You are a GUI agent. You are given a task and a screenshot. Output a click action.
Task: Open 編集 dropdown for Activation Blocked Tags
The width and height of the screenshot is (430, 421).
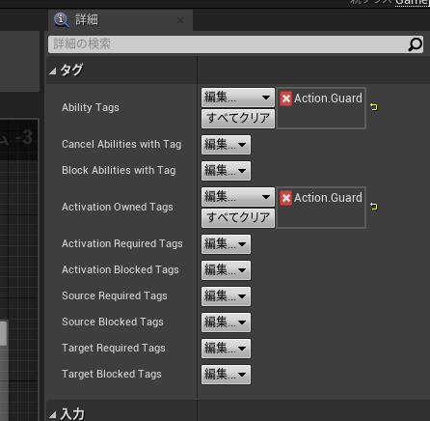click(226, 270)
